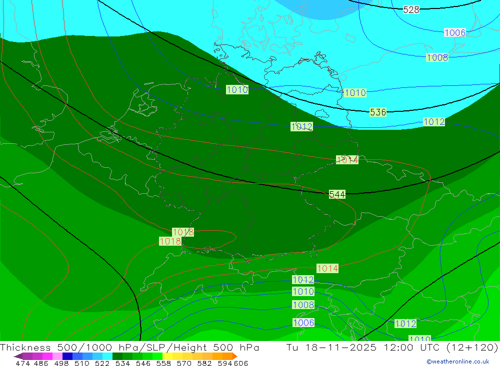Image resolution: width=500 pixels, height=366 pixels.
Task: Open the weatheronline.co.uk copyright link
Action: coord(458,362)
